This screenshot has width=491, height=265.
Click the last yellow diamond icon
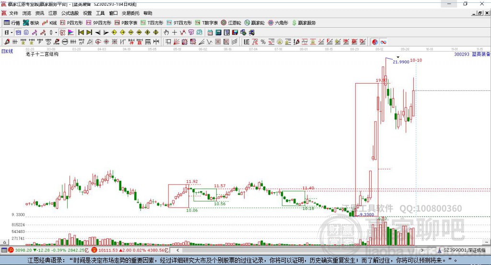156,33
